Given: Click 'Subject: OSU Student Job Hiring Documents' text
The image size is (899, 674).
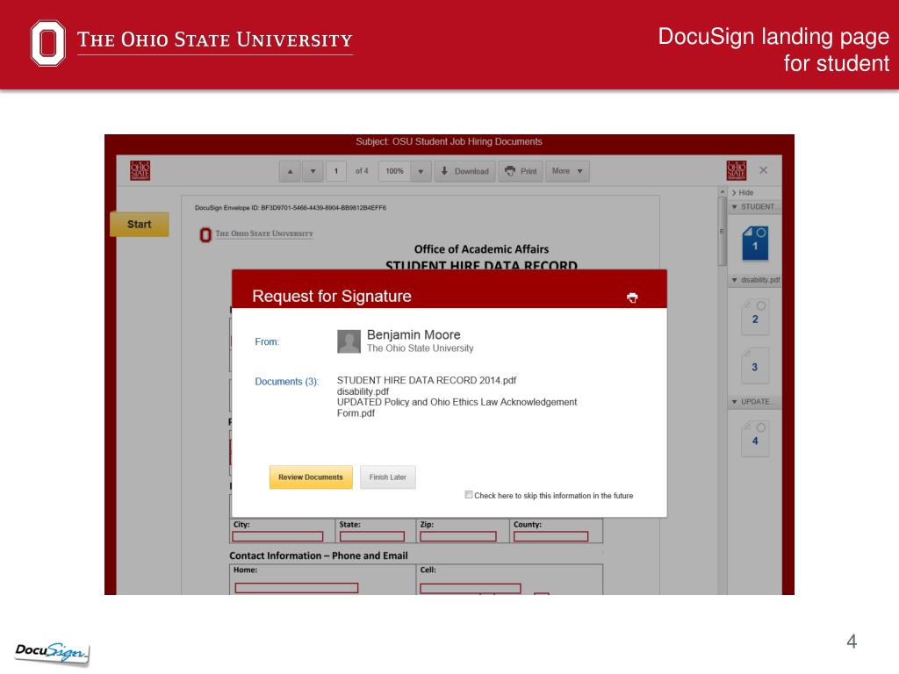Looking at the screenshot, I should tap(449, 141).
